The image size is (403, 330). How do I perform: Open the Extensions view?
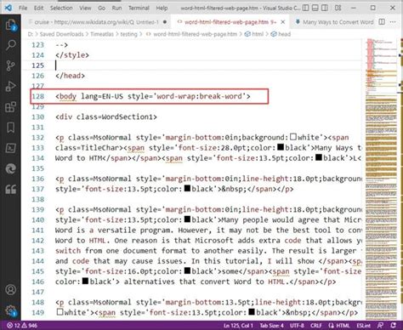[11, 107]
